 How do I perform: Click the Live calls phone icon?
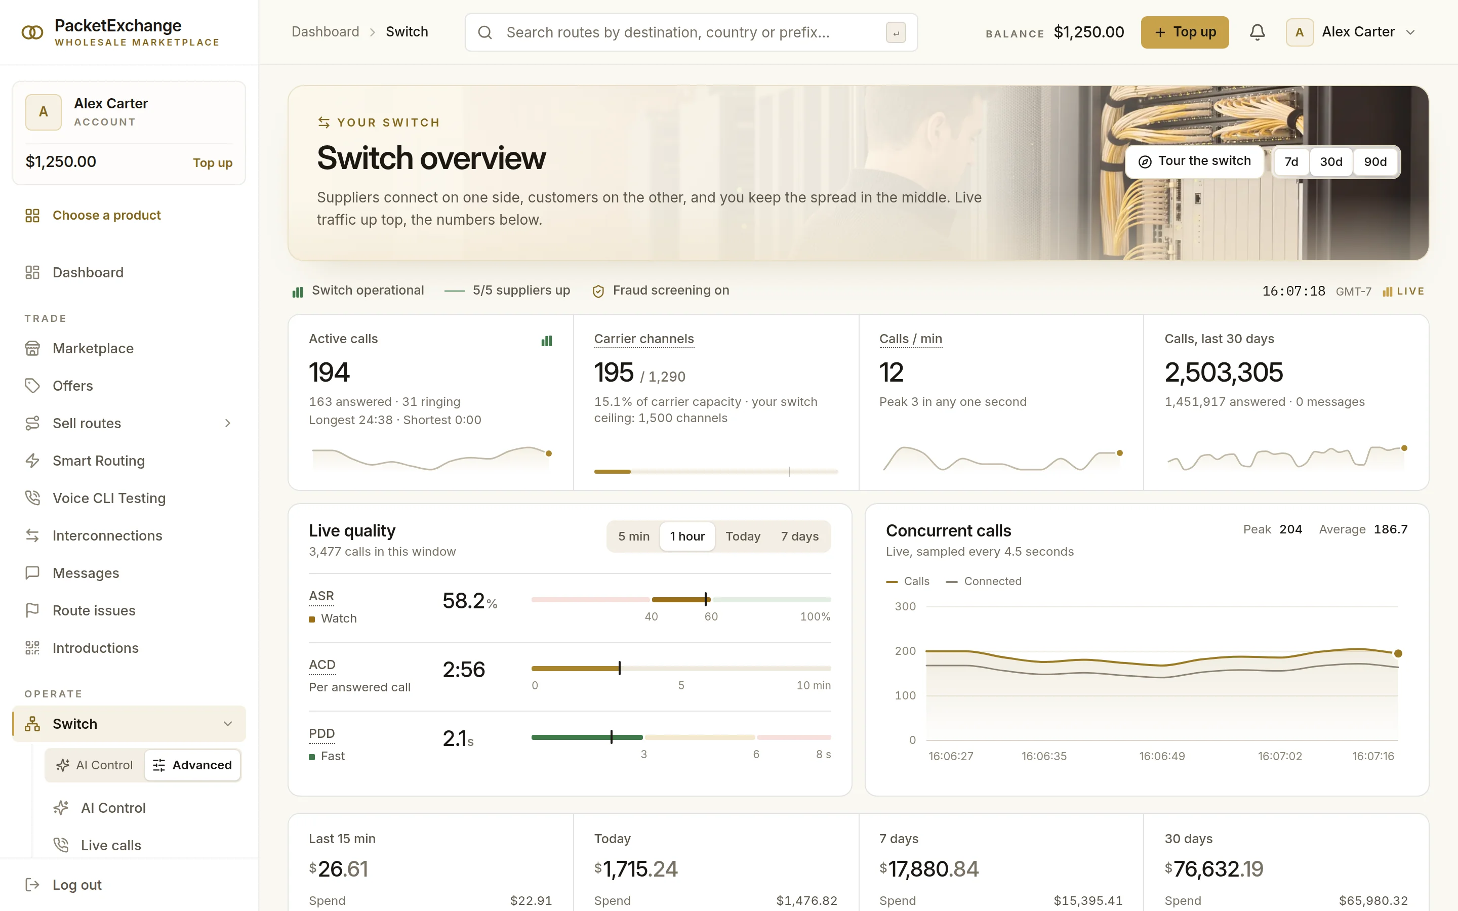61,845
